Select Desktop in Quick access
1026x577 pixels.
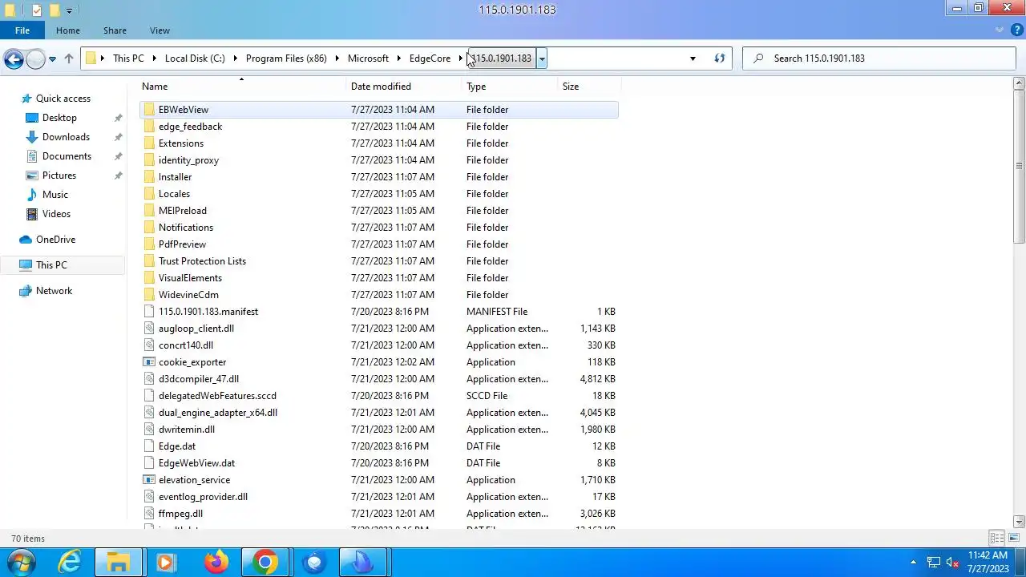(59, 118)
